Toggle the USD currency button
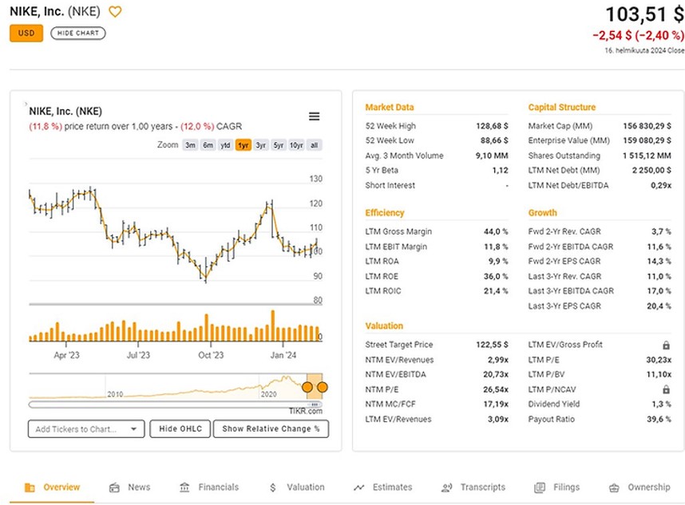 point(26,34)
